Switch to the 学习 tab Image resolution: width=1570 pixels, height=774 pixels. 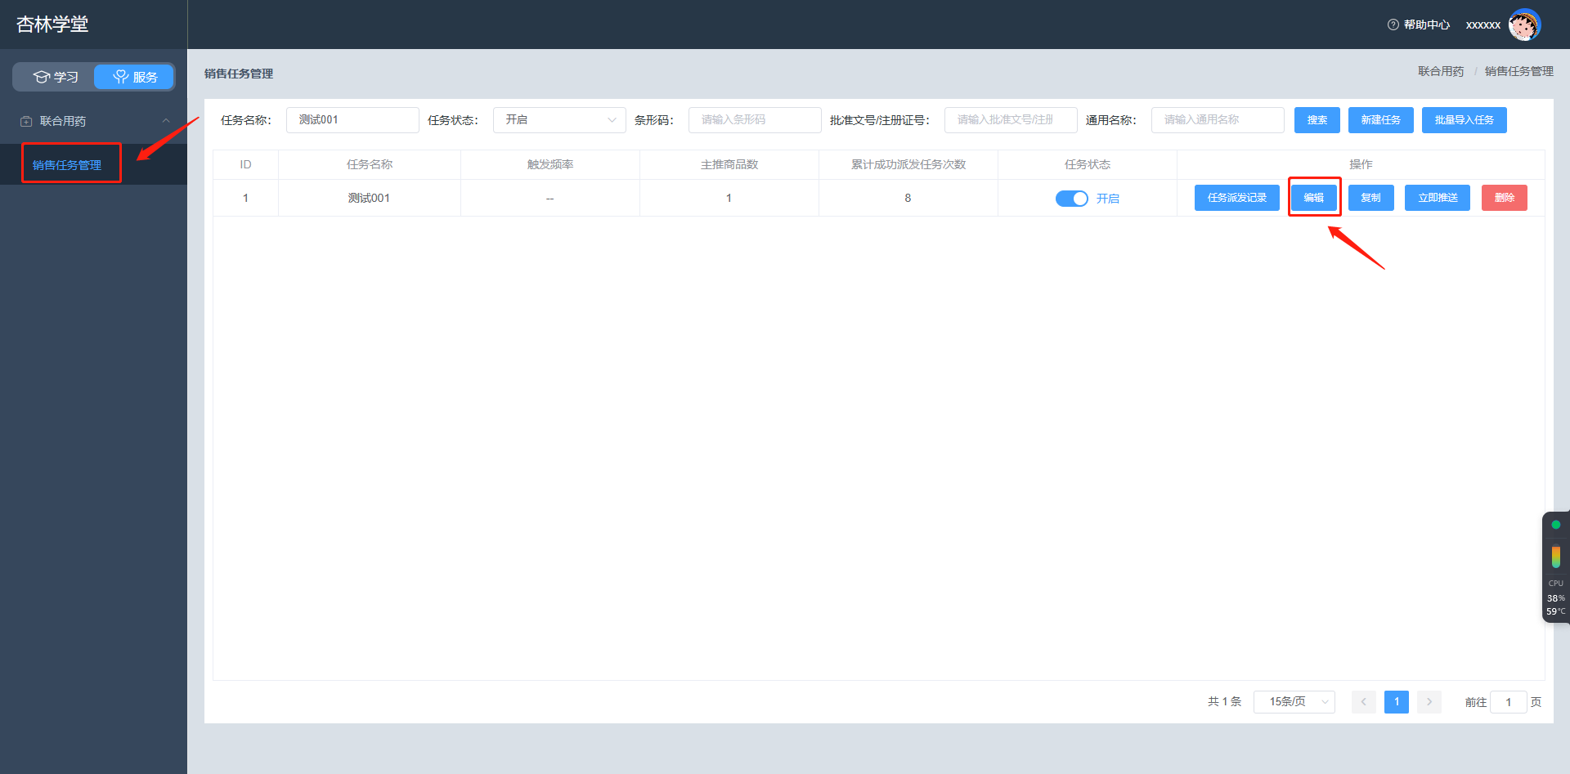click(55, 77)
